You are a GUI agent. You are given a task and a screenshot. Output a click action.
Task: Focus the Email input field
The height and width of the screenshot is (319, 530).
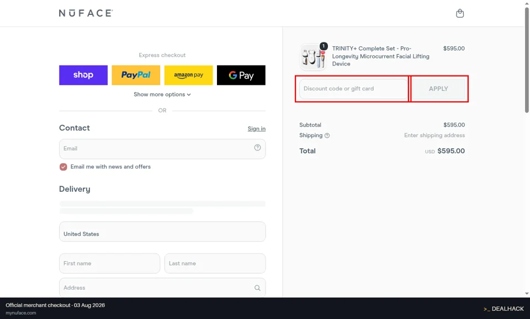point(162,149)
